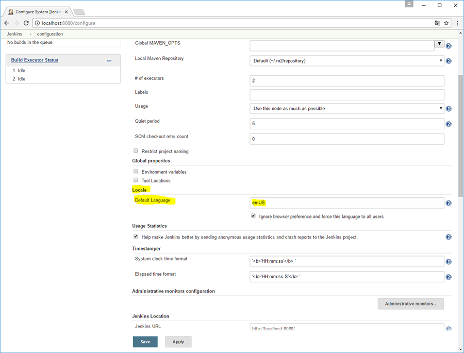464x353 pixels.
Task: Reload the Jenkins configure page
Action: (x=26, y=23)
